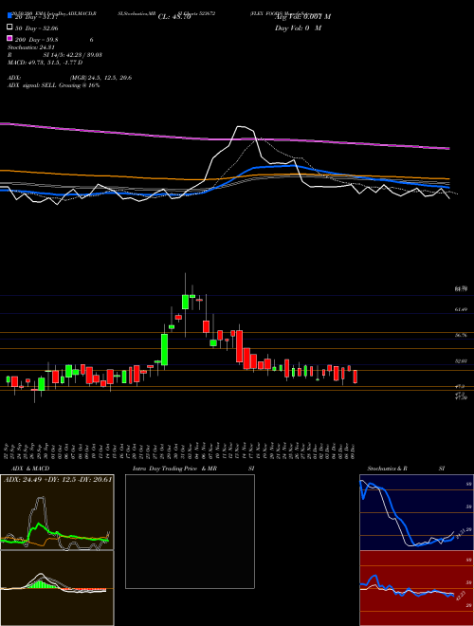Click the 52.03 price axis label
Screen dimensions: 474x626
click(x=461, y=361)
